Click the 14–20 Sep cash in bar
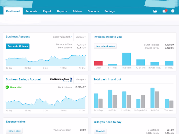179x134 pixels. tap(110, 99)
